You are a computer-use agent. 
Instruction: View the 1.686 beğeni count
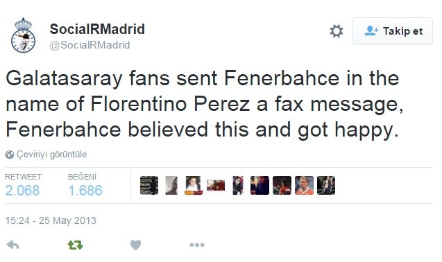tap(85, 191)
